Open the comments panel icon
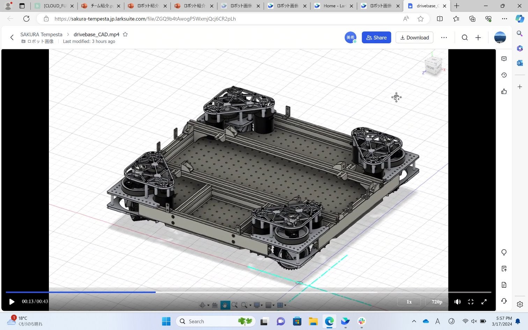This screenshot has width=528, height=330. [x=504, y=59]
